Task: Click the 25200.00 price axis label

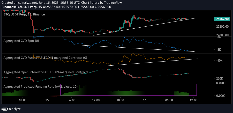Action: 222,27
